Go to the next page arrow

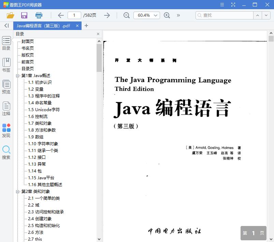click(x=107, y=15)
